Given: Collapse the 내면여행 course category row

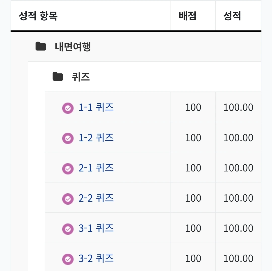Looking at the screenshot, I should coord(73,47).
